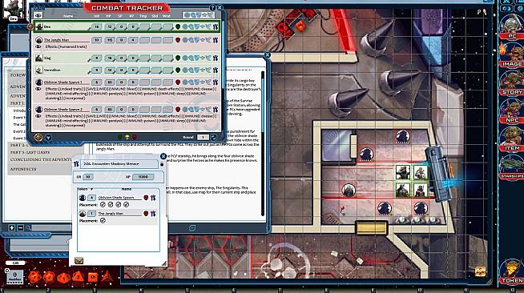Image resolution: width=524 pixels, height=293 pixels.
Task: Open the Event 3 entry in story tree
Action: tap(18, 138)
